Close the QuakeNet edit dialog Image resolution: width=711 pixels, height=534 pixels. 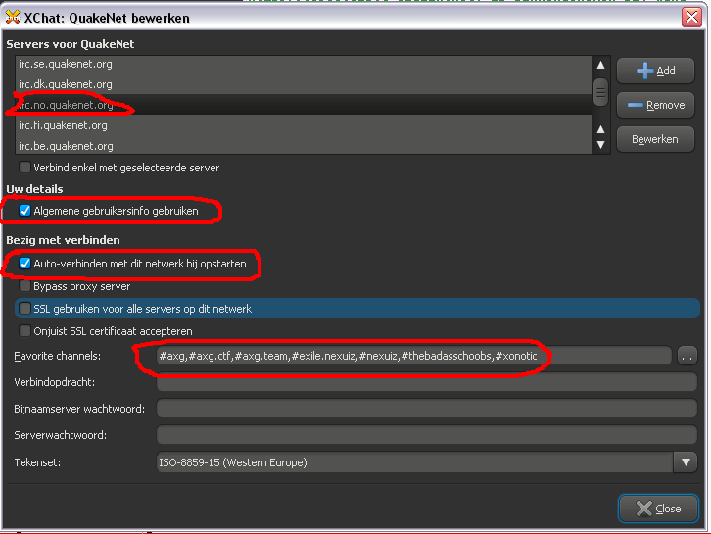pos(658,509)
